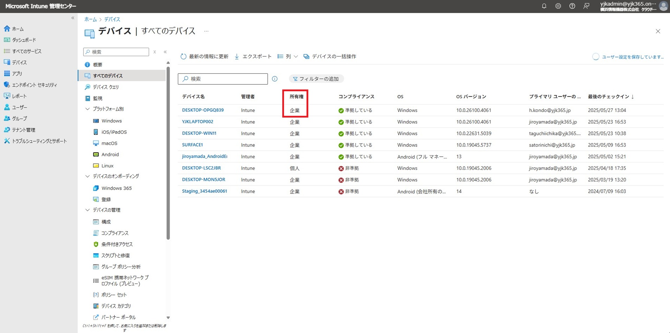Open コンプライアンス side menu item

click(x=115, y=233)
